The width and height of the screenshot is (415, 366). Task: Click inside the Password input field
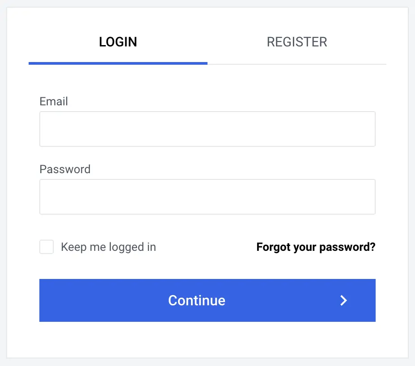coord(207,197)
